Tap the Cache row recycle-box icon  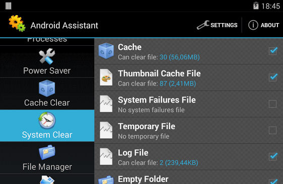pyautogui.click(x=106, y=51)
